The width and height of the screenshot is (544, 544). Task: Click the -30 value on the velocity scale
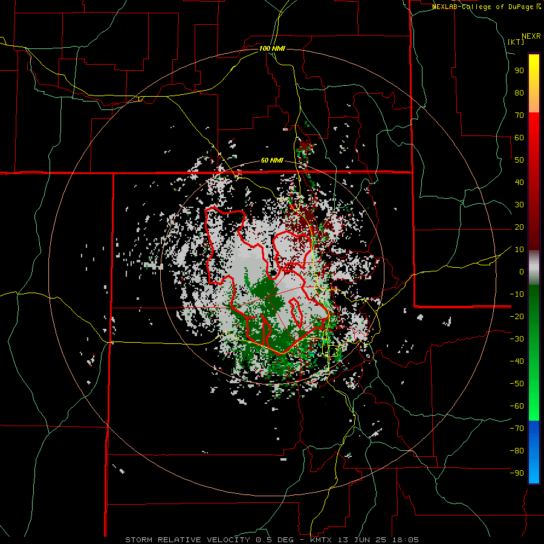[x=517, y=339]
